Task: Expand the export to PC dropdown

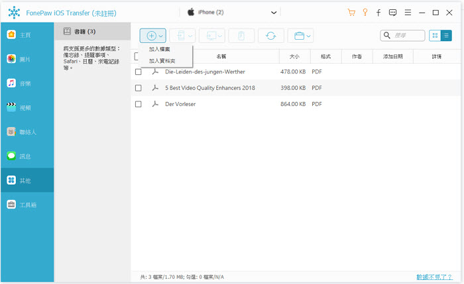Action: pos(211,36)
